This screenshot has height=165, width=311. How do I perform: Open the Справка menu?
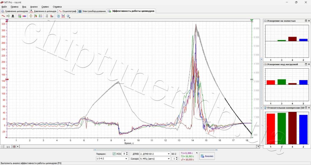[x=57, y=7]
